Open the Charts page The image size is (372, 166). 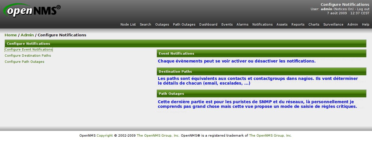(x=314, y=25)
